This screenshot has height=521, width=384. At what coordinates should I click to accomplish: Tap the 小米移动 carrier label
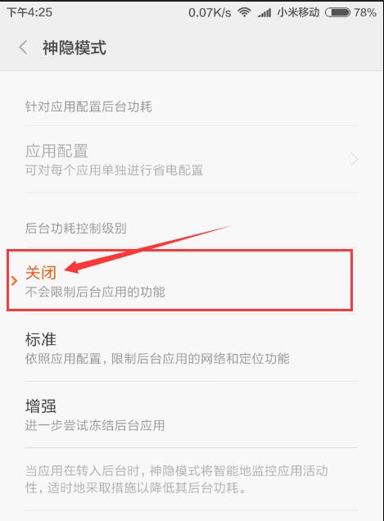(x=298, y=12)
